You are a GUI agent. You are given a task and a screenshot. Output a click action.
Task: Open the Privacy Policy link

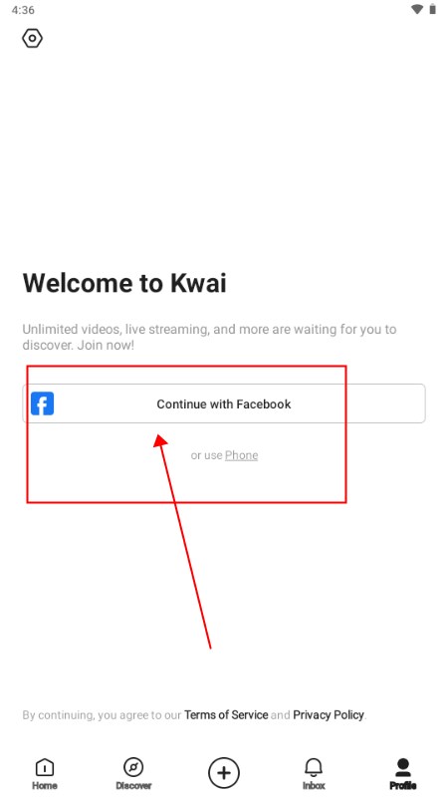point(329,714)
